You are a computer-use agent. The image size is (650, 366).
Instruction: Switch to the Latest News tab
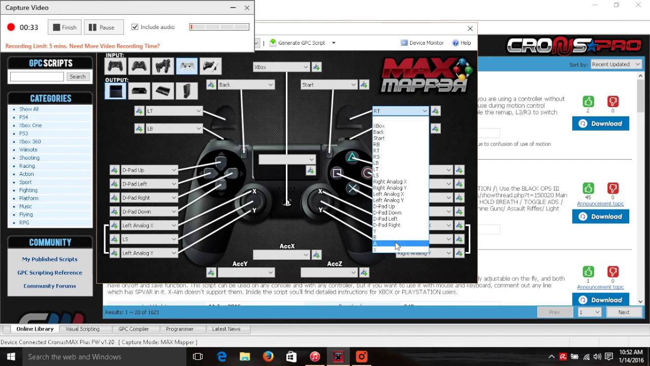coord(226,329)
